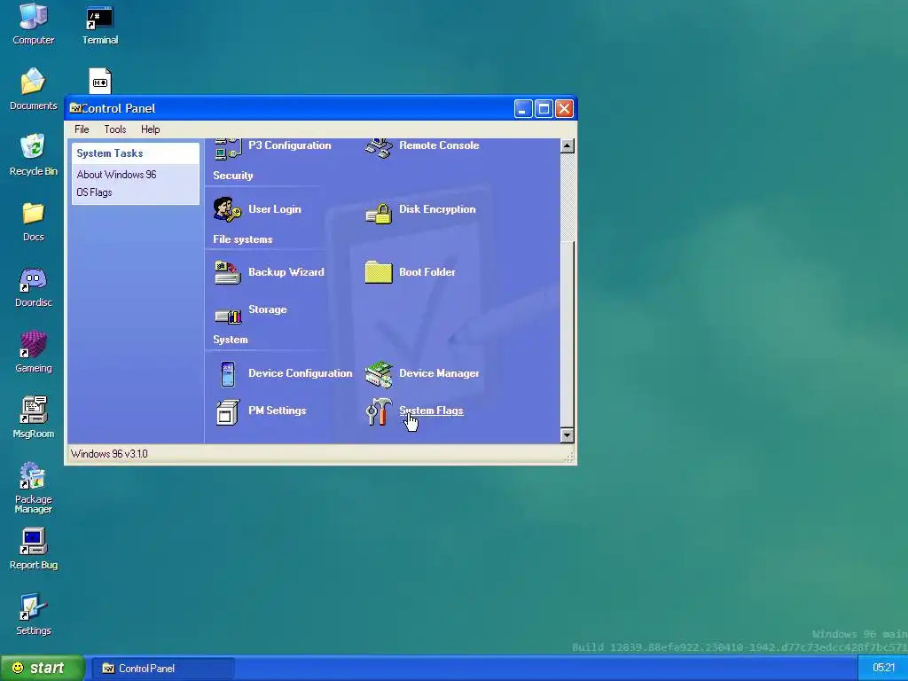Click the Security section heading
This screenshot has width=908, height=681.
coord(233,176)
